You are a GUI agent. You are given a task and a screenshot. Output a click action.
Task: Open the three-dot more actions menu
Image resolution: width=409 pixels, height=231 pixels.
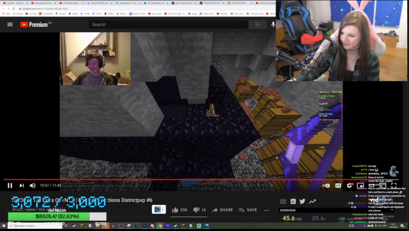[266, 210]
